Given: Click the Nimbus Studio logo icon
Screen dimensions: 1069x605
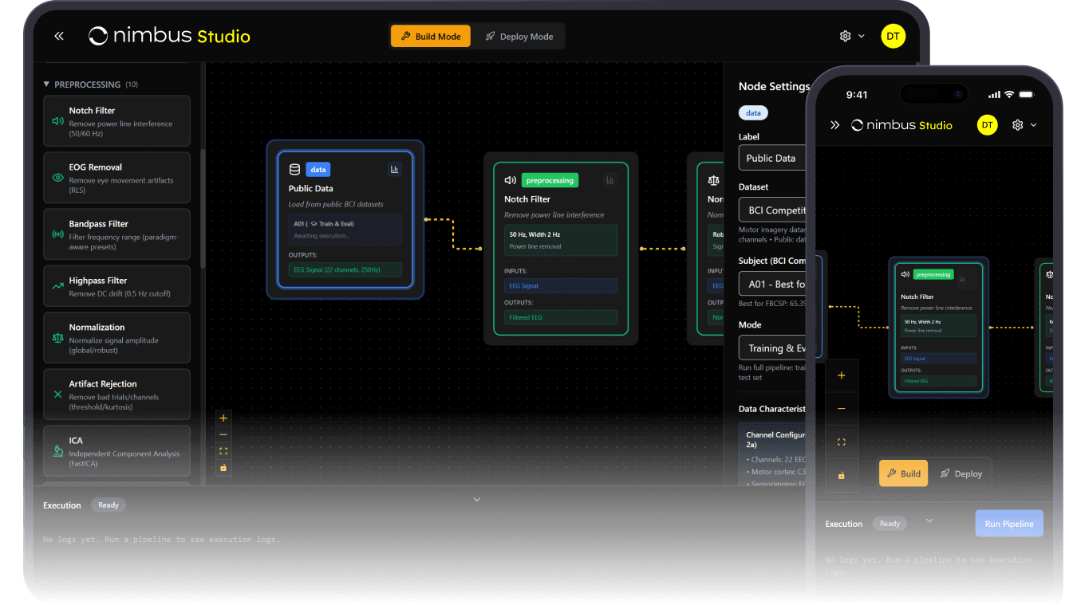Looking at the screenshot, I should point(97,35).
